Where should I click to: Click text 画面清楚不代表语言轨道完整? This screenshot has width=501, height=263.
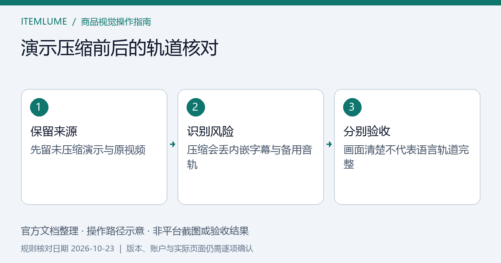pos(406,157)
